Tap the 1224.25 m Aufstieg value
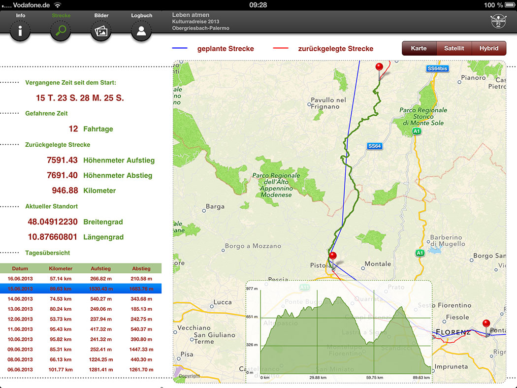The height and width of the screenshot is (388, 517). [101, 359]
